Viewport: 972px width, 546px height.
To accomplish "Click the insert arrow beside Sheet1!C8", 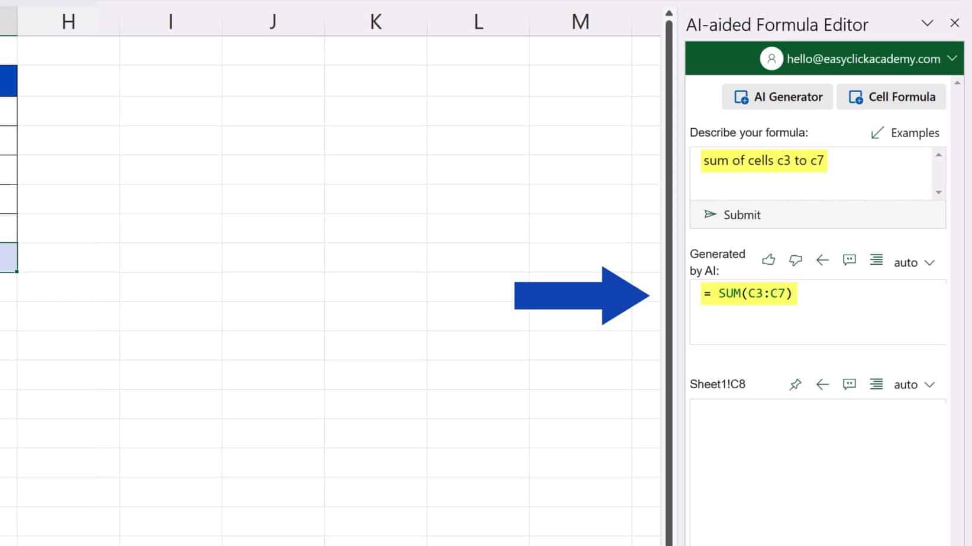I will click(822, 384).
